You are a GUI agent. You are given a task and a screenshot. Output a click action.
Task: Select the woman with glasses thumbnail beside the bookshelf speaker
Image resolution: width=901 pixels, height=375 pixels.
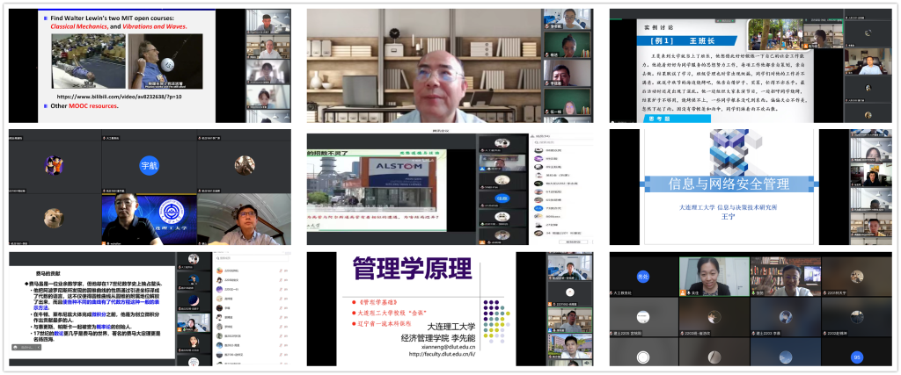[x=568, y=19]
